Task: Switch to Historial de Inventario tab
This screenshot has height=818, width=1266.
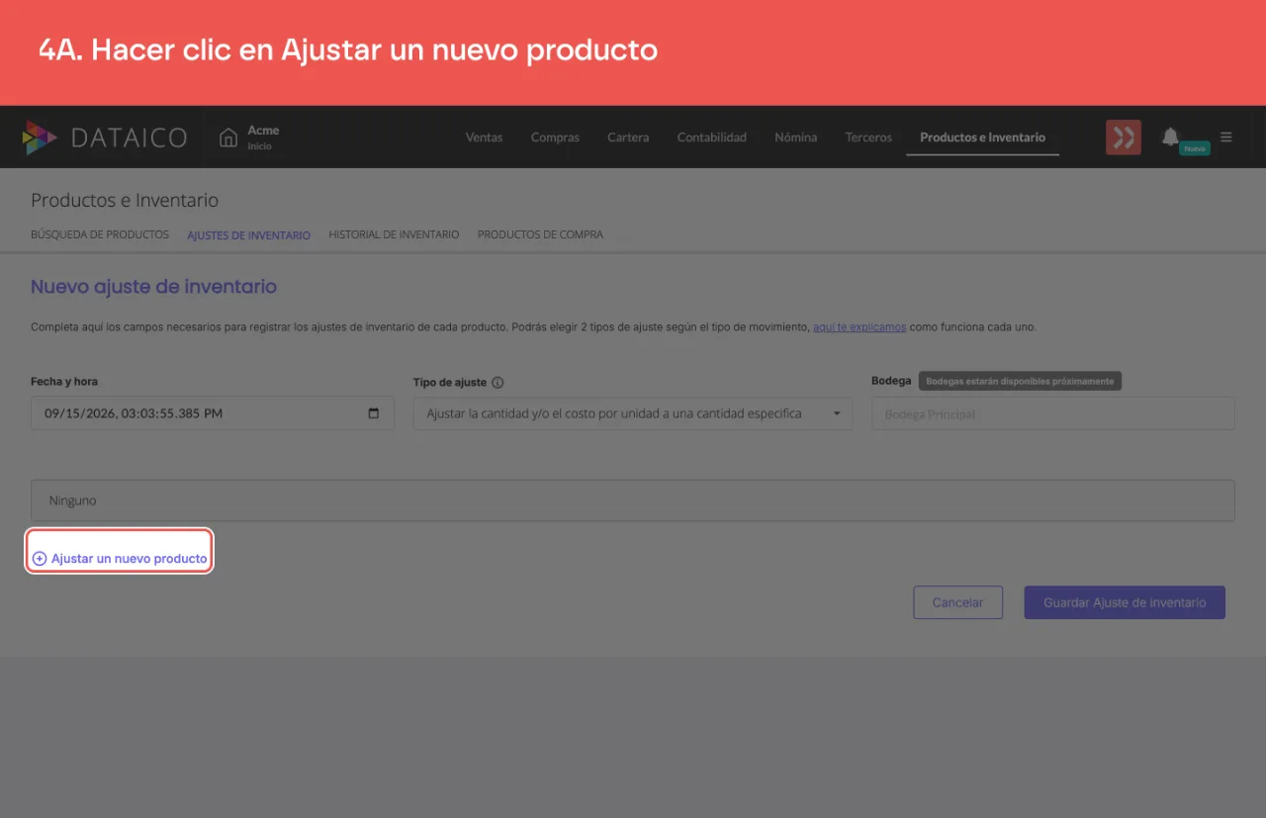Action: (x=394, y=235)
